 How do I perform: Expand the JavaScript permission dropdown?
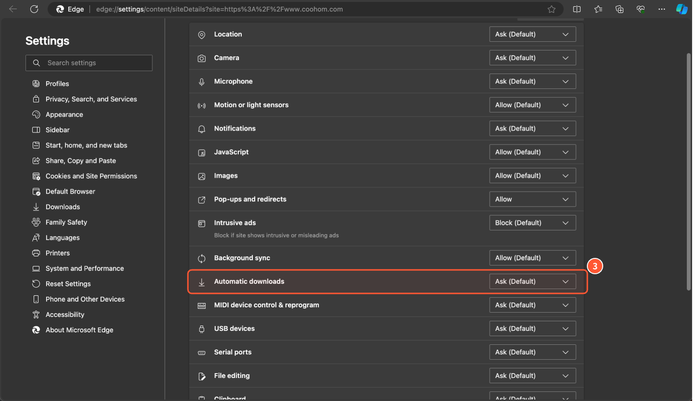click(x=532, y=152)
